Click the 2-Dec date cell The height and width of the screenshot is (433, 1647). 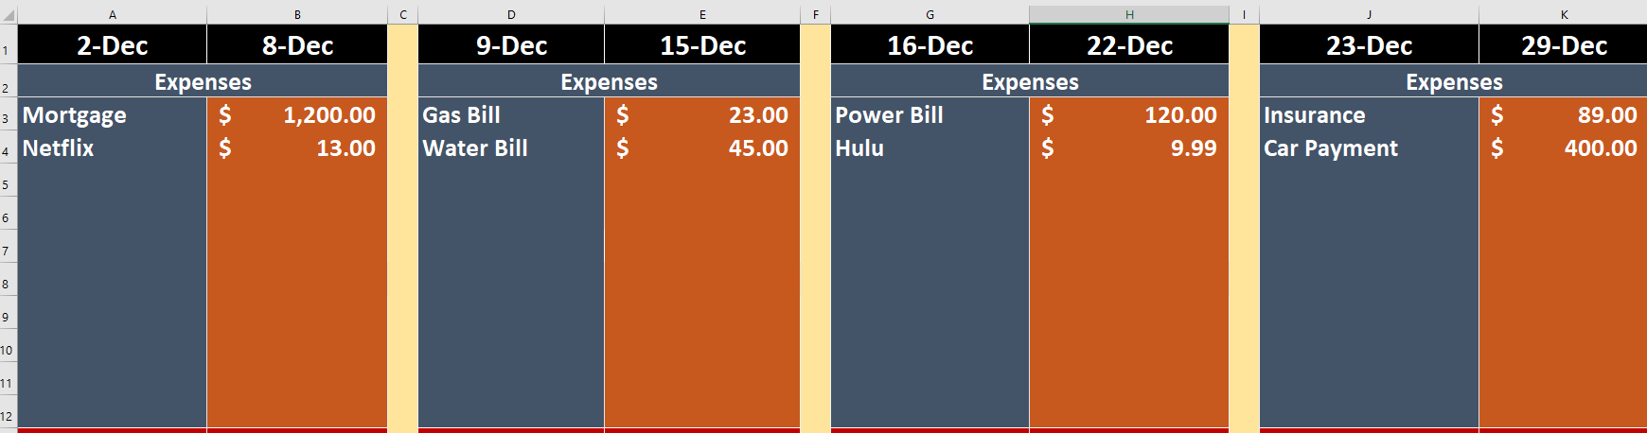pyautogui.click(x=113, y=44)
